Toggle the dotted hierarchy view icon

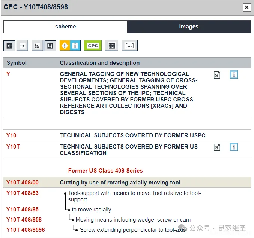pyautogui.click(x=37, y=46)
